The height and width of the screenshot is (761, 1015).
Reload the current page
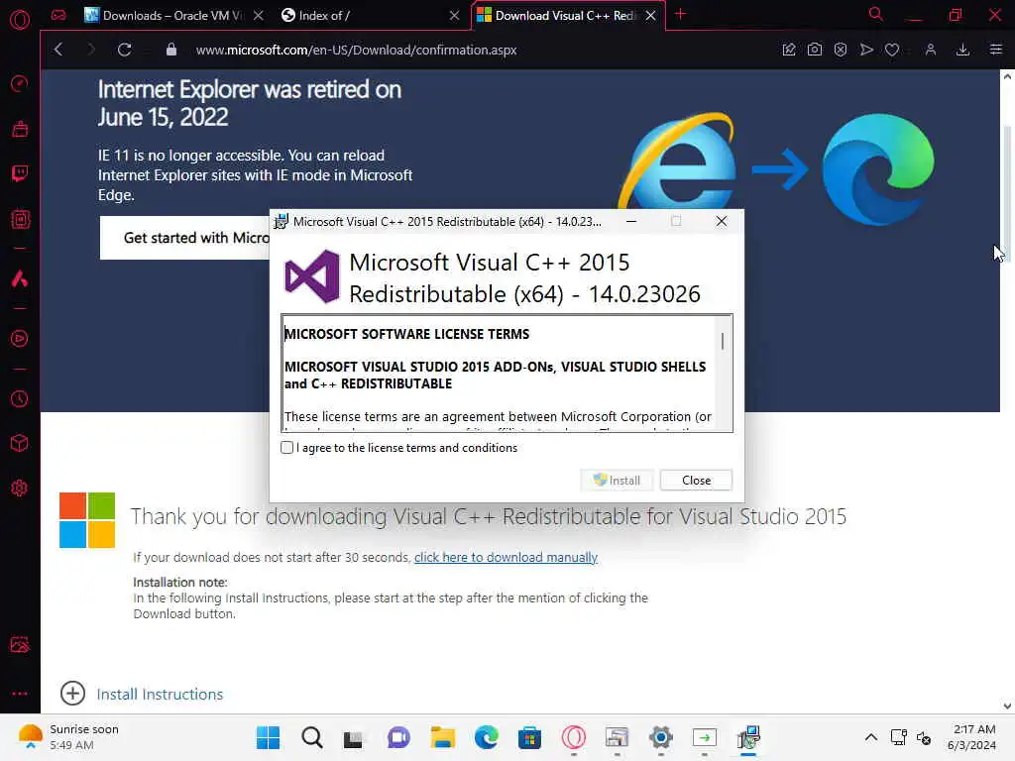point(124,50)
